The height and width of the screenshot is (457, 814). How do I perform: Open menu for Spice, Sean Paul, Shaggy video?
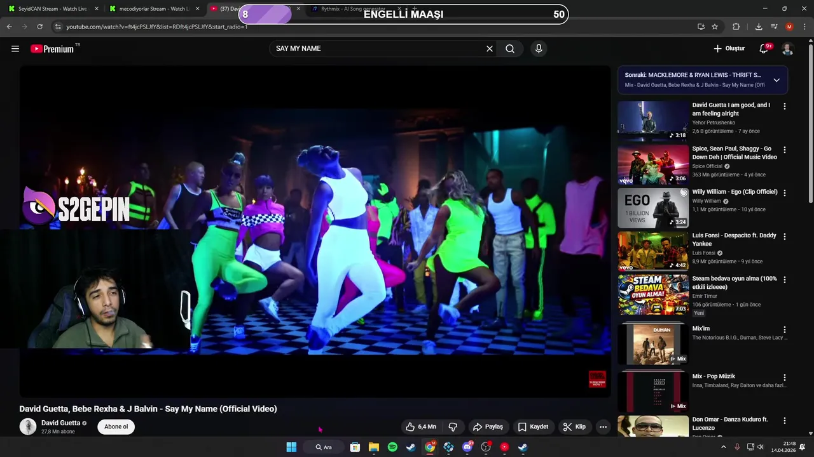click(785, 150)
